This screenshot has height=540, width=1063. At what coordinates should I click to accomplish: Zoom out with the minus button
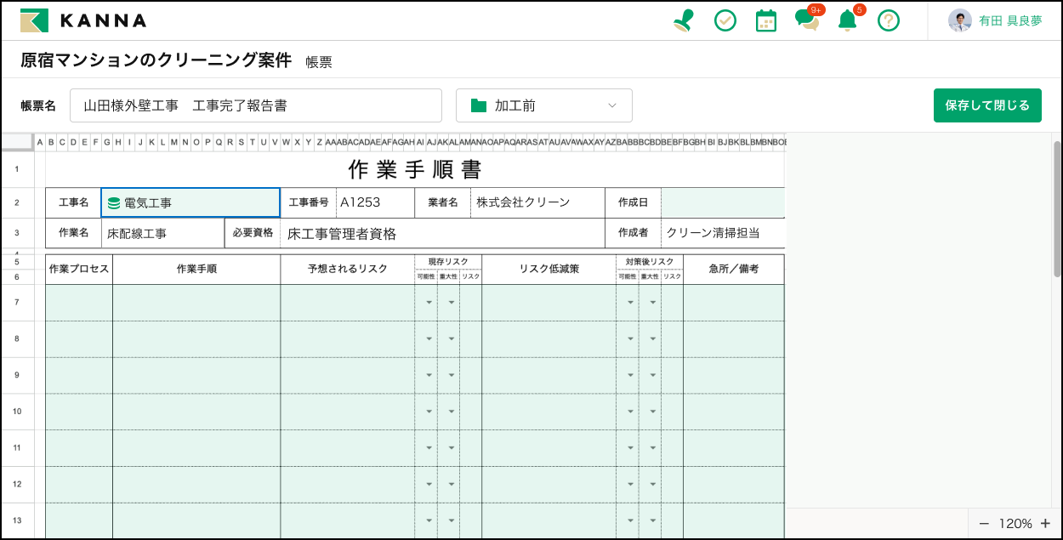point(984,524)
